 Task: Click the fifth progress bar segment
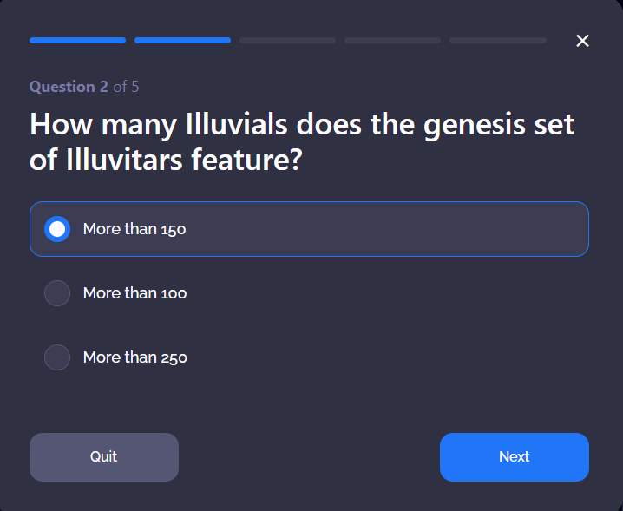497,40
